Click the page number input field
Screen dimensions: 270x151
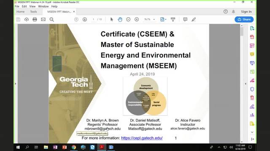tap(93, 19)
